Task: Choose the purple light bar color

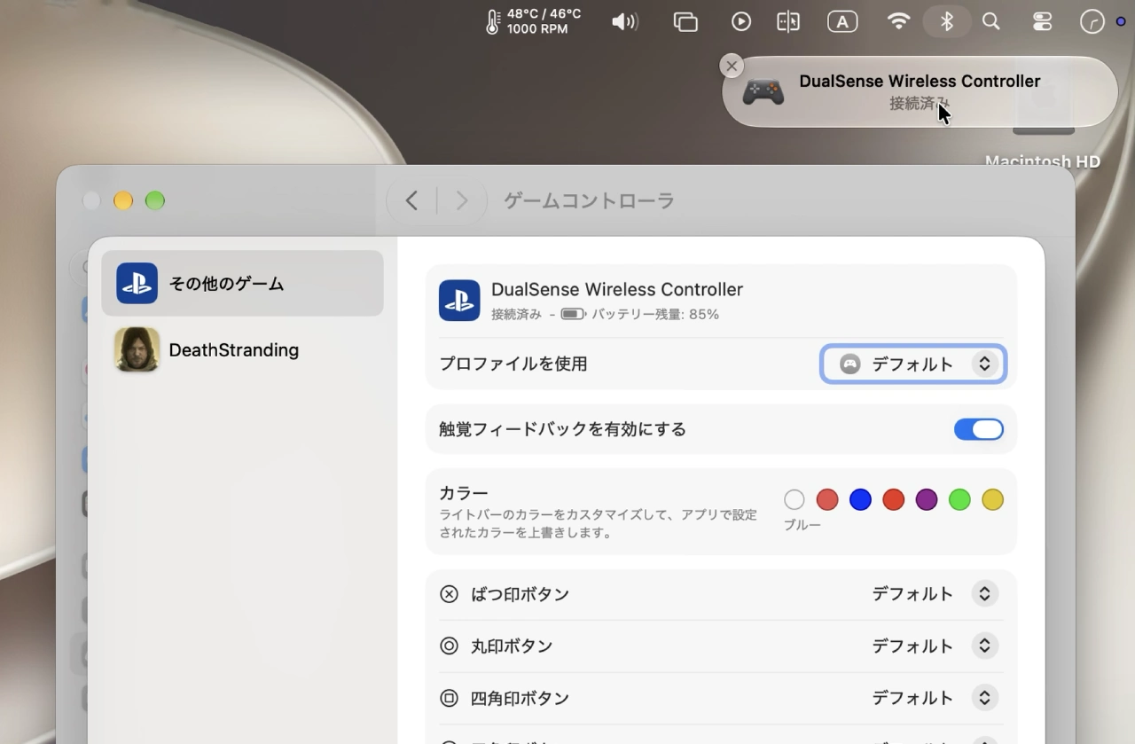Action: (x=927, y=499)
